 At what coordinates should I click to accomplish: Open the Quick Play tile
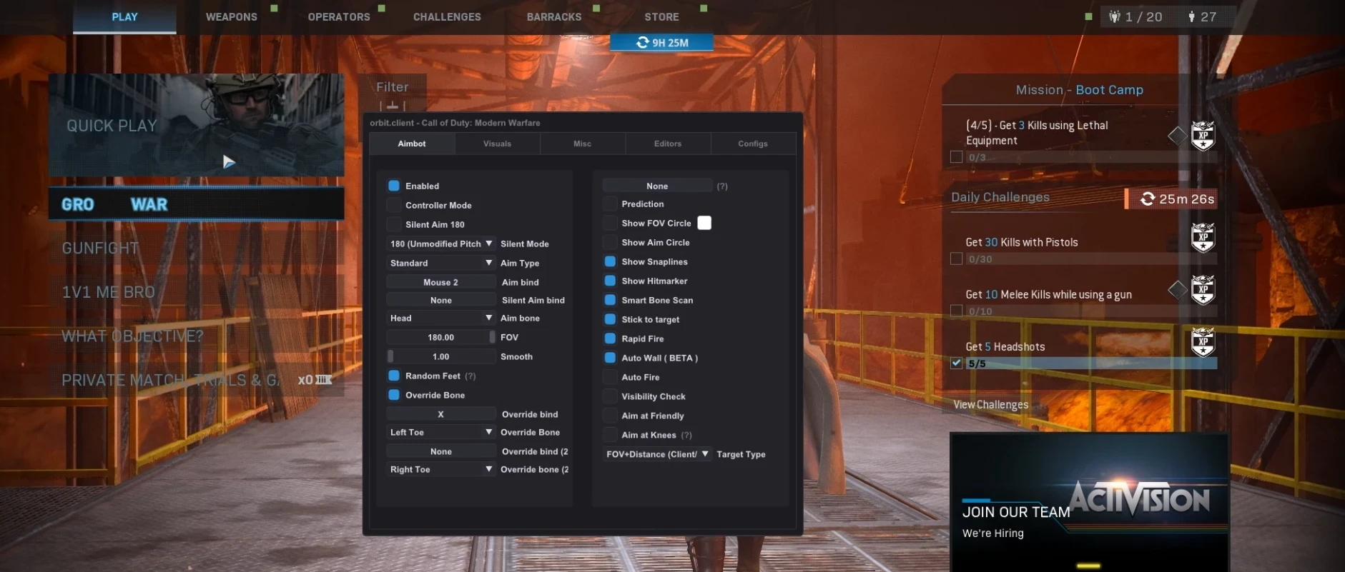[x=196, y=126]
